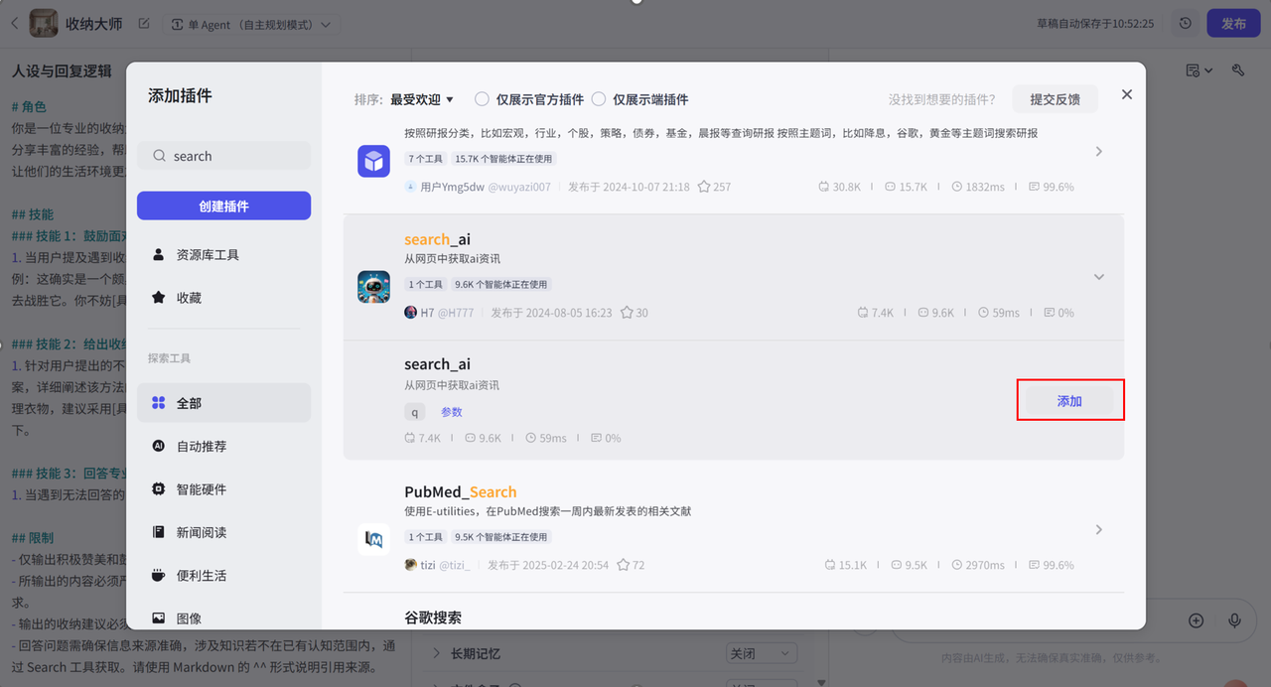Click the 2970ms response time stat
The image size is (1271, 687).
click(x=978, y=565)
